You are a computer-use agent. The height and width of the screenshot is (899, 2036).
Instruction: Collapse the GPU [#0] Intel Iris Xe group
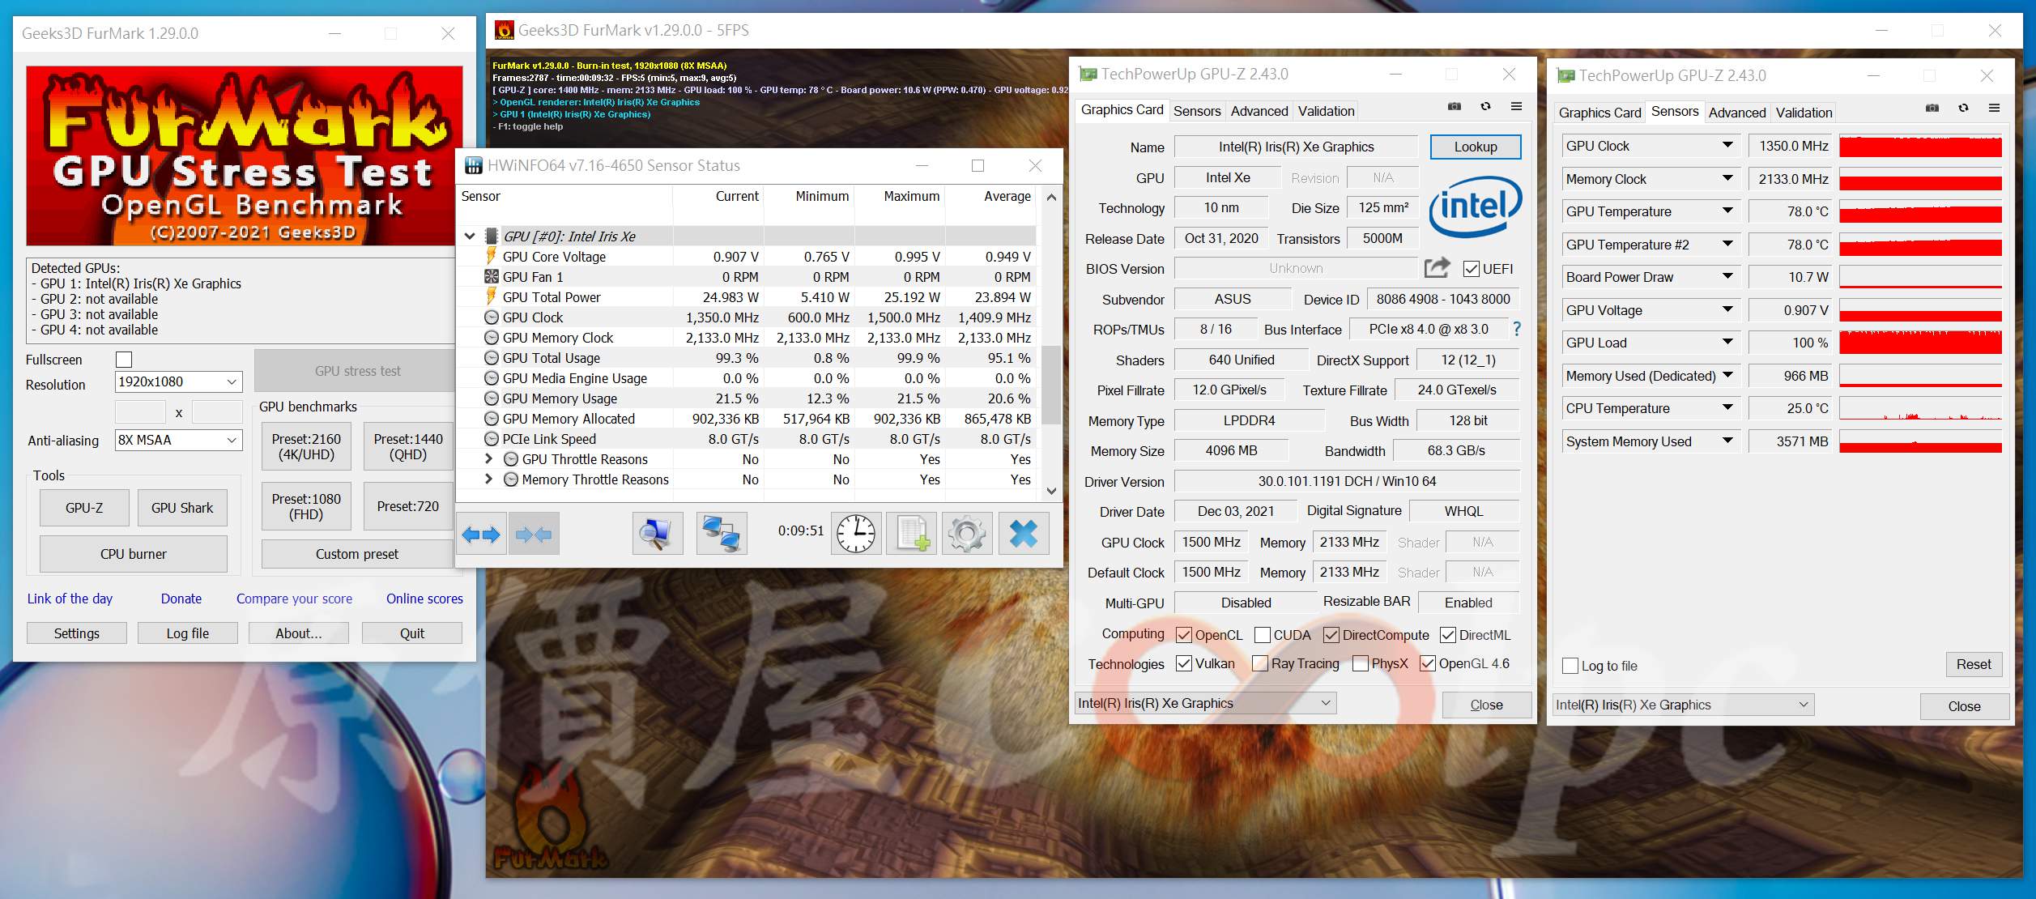(470, 236)
